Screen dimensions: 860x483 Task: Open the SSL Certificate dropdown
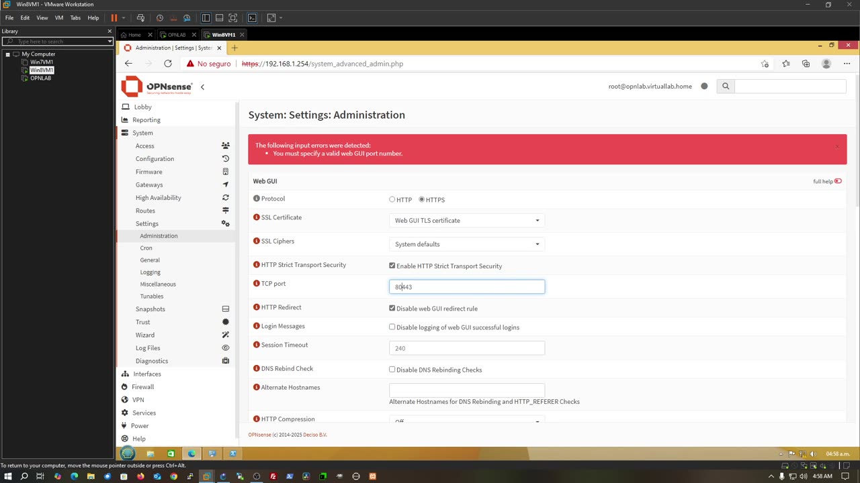tap(467, 220)
